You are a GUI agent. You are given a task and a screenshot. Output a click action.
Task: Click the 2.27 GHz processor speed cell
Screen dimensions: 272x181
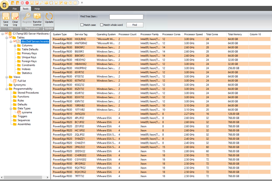pyautogui.click(x=194, y=114)
